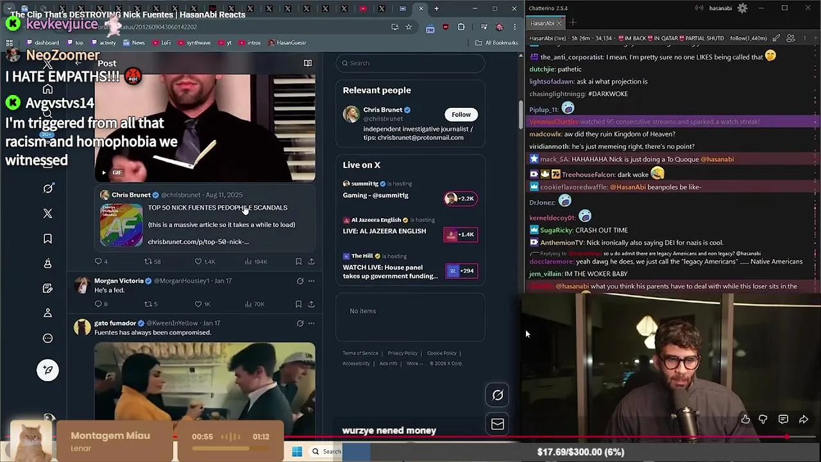Screen dimensions: 821x462
Task: Play the GIF in the main post
Action: (104, 173)
